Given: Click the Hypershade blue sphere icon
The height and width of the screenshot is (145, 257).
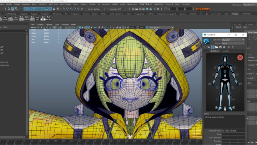Looking at the screenshot, I should 147,9.
